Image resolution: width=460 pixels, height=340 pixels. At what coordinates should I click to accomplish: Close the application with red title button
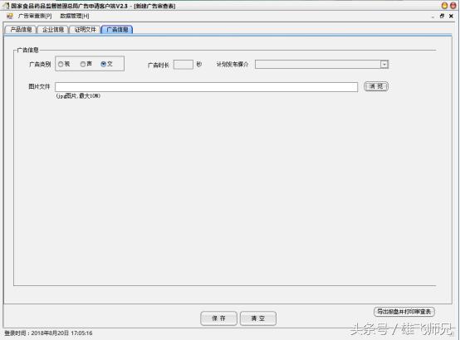tap(453, 6)
